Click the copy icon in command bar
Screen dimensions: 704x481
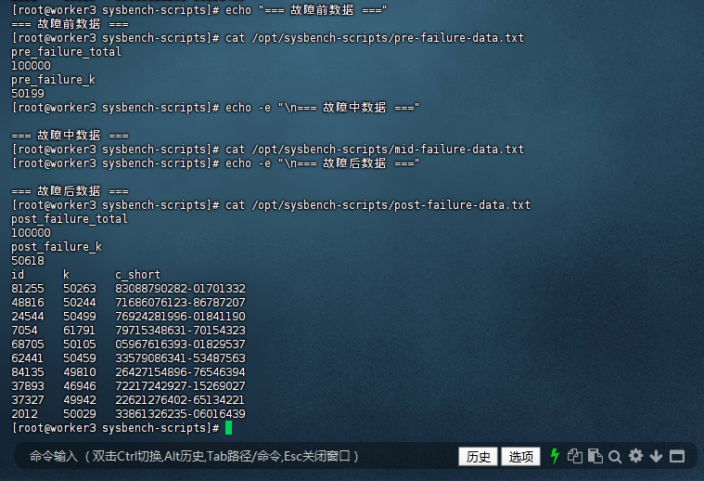click(x=575, y=456)
